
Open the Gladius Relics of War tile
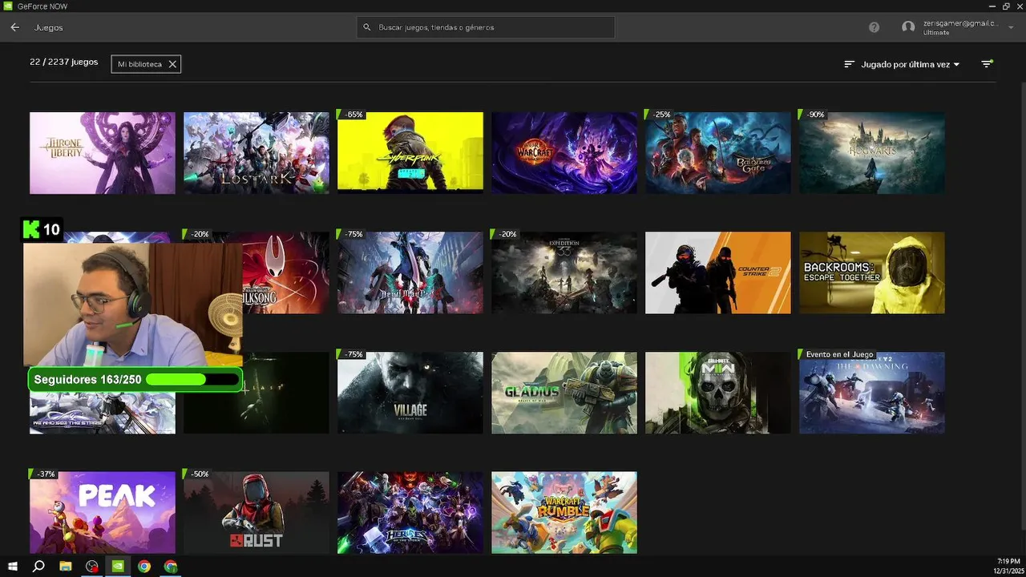(564, 393)
